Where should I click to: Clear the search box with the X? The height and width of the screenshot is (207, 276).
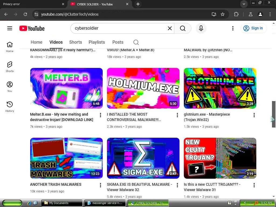[x=170, y=28]
